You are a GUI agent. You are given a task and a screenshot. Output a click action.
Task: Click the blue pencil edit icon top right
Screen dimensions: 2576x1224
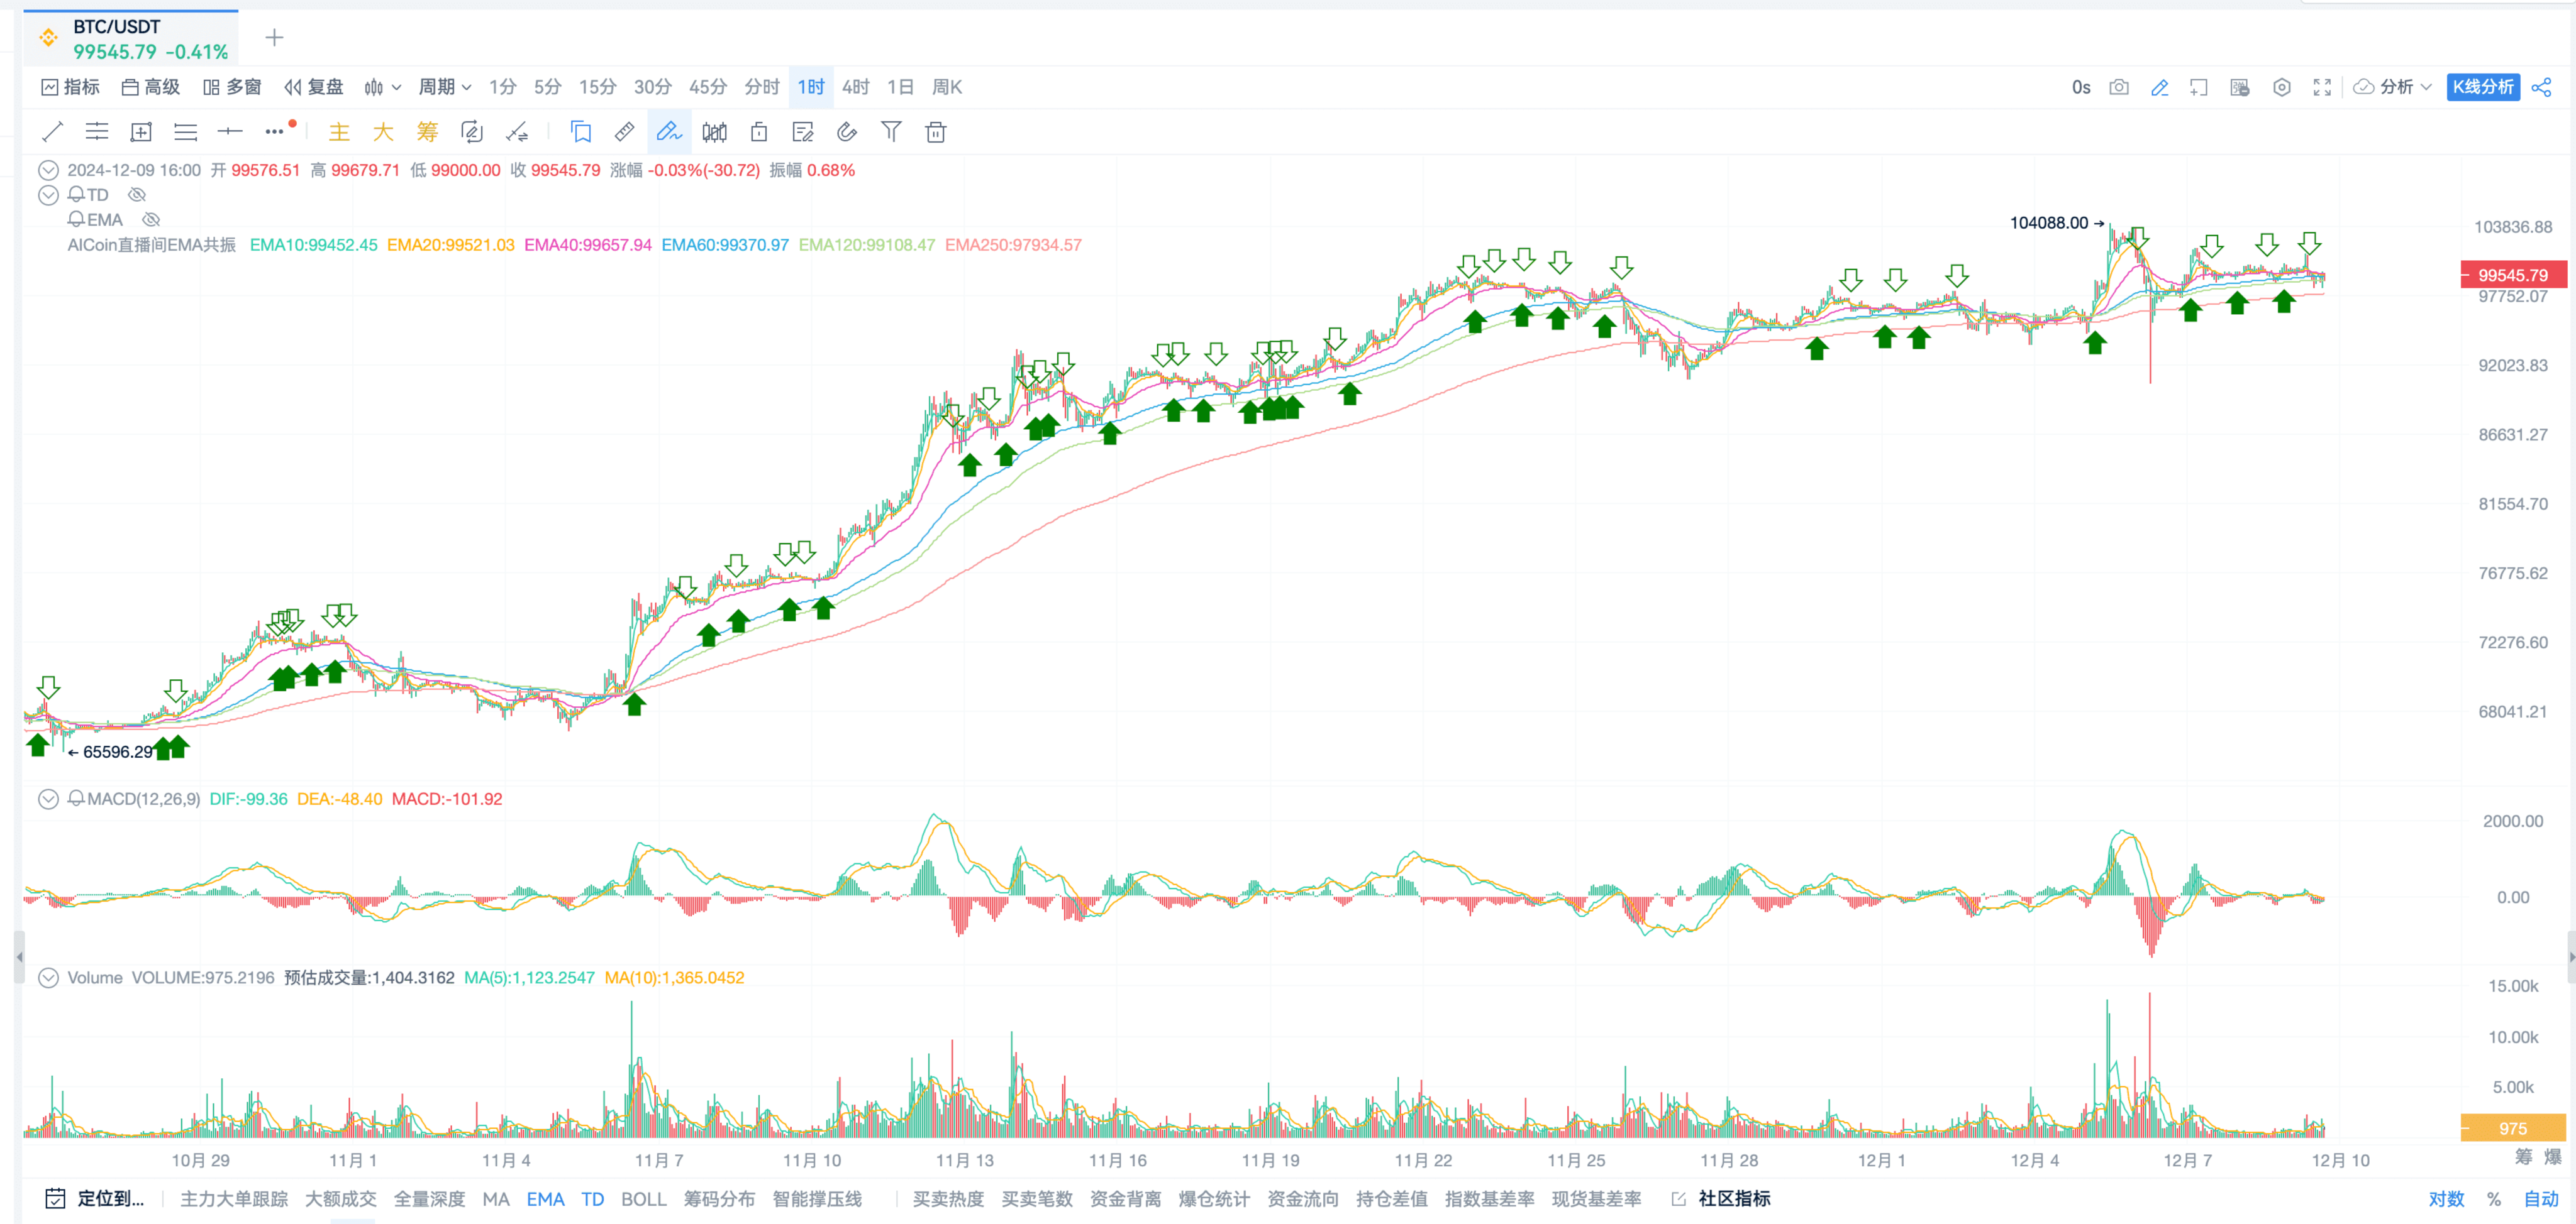(2159, 87)
